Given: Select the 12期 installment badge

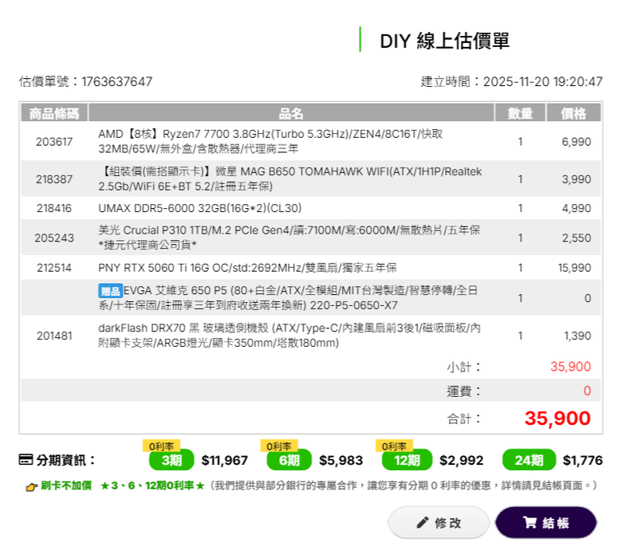Looking at the screenshot, I should click(407, 460).
